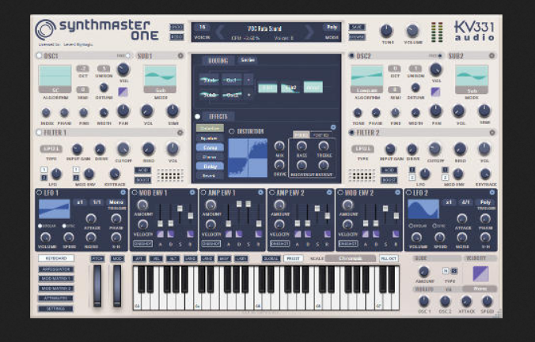The height and width of the screenshot is (342, 535).
Task: Click the Filter2 block in routing
Action: click(290, 88)
